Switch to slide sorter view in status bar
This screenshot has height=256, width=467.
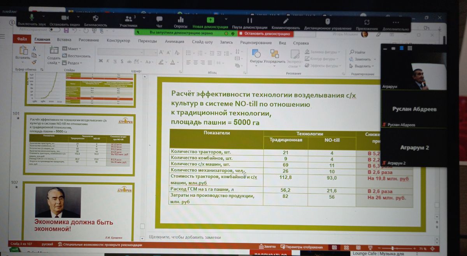pos(346,247)
